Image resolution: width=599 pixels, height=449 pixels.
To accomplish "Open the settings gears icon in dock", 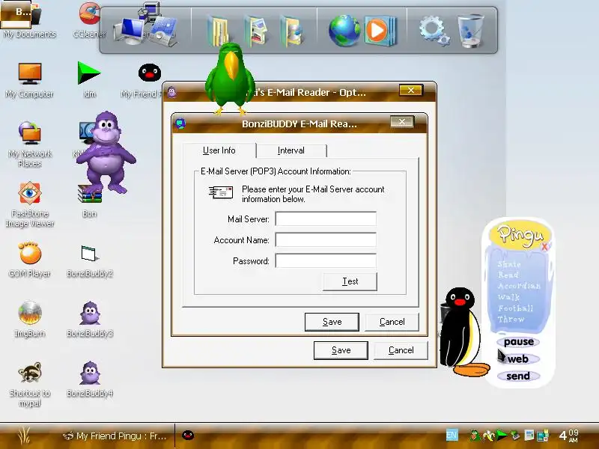I will coord(434,31).
